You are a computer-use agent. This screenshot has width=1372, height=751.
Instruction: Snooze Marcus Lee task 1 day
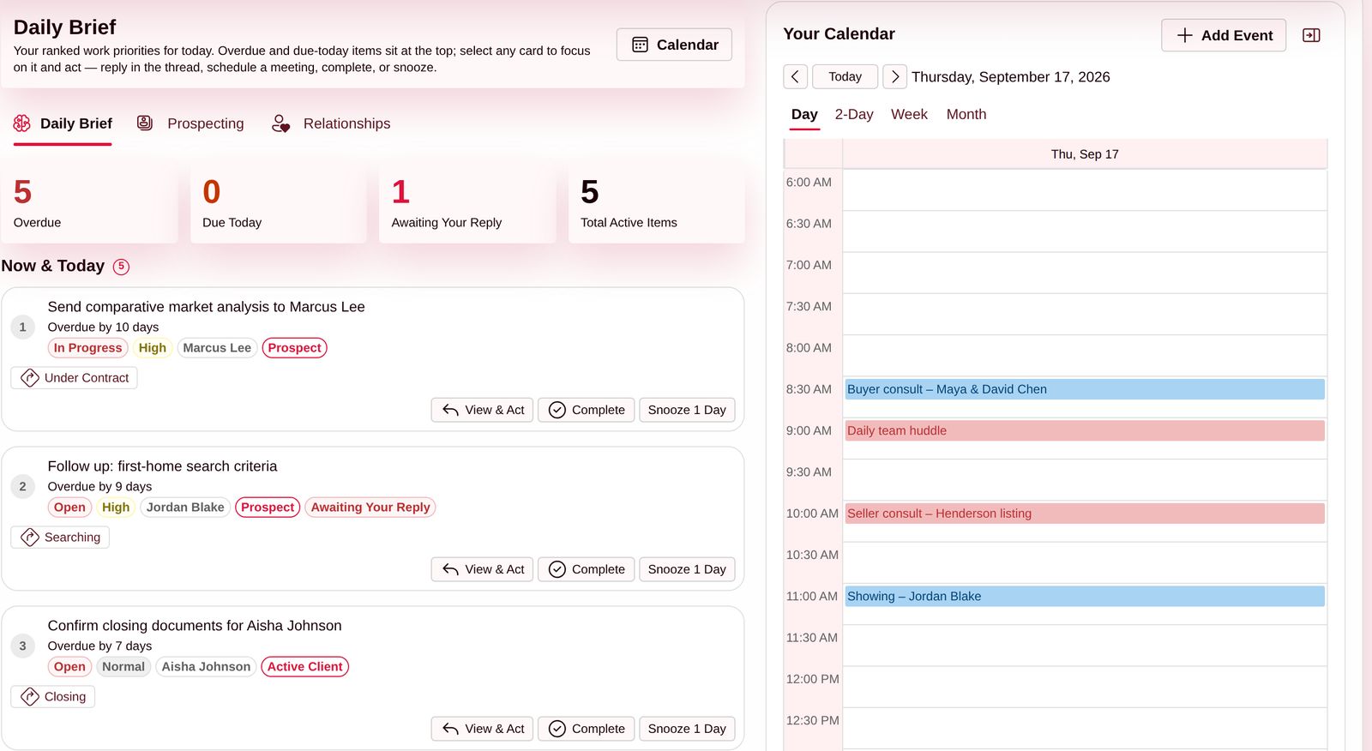[x=687, y=410]
